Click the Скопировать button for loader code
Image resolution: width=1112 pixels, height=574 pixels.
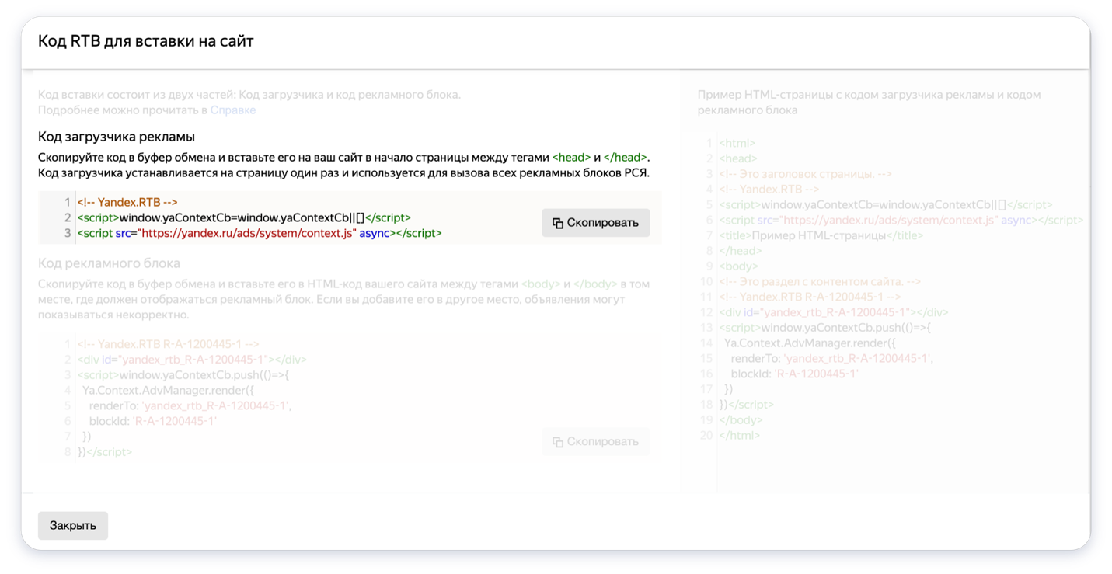(x=595, y=223)
